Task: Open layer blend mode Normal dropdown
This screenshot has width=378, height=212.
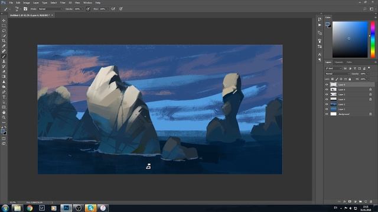Action: tap(337, 74)
